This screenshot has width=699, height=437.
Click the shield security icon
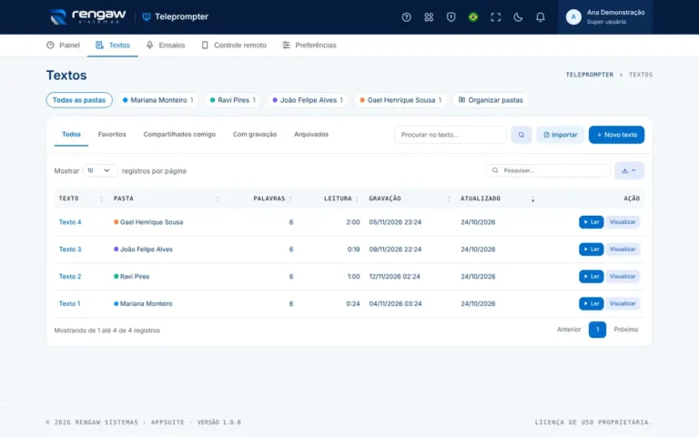click(x=451, y=17)
